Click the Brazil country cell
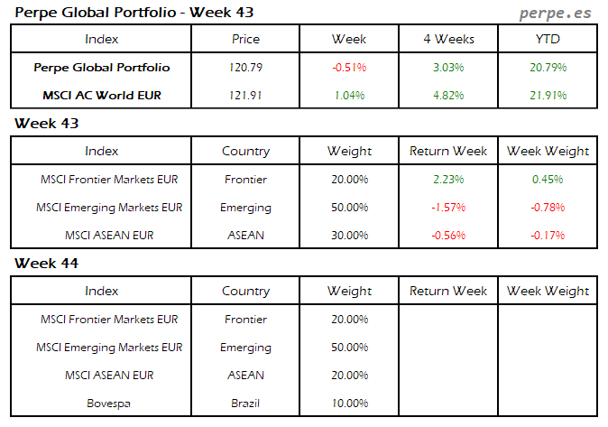608x427 pixels. (245, 404)
